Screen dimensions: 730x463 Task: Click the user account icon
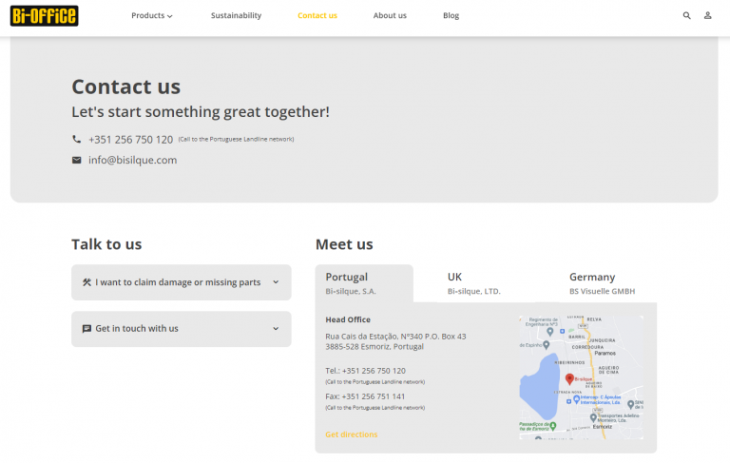pyautogui.click(x=708, y=15)
